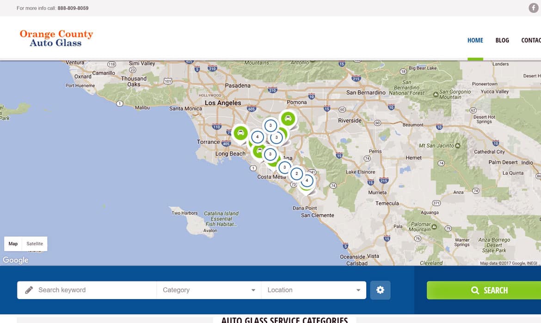The width and height of the screenshot is (541, 323).
Task: Expand the Category dropdown
Action: point(209,290)
